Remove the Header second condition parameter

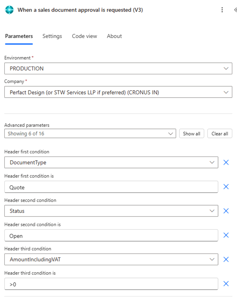(x=226, y=211)
